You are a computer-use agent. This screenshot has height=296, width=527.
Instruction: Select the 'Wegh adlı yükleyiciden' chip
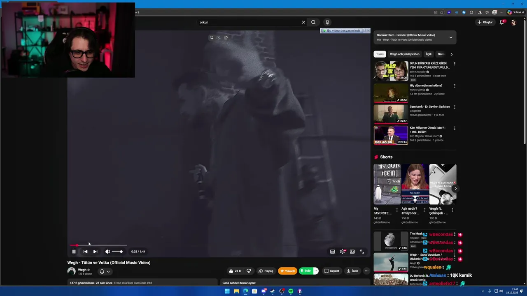tap(405, 54)
